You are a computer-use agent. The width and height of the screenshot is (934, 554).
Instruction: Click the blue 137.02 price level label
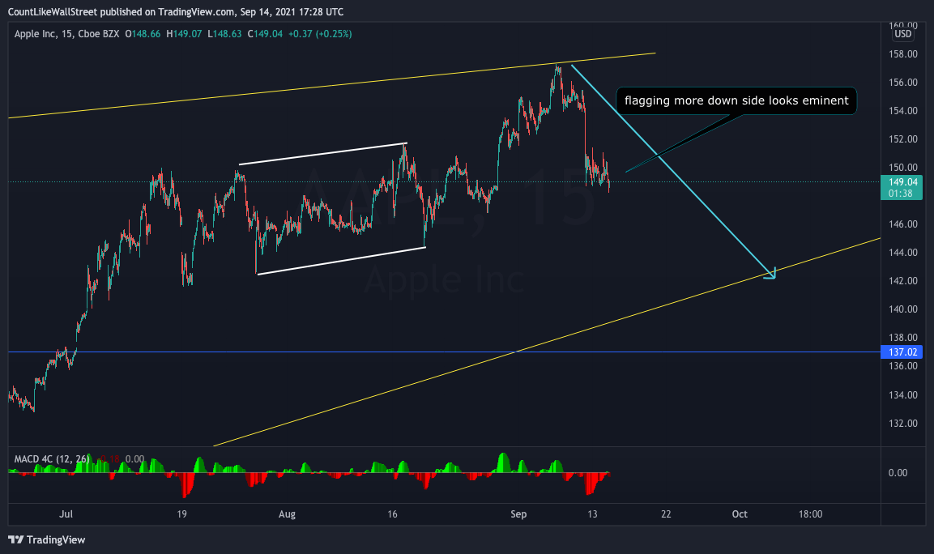902,352
